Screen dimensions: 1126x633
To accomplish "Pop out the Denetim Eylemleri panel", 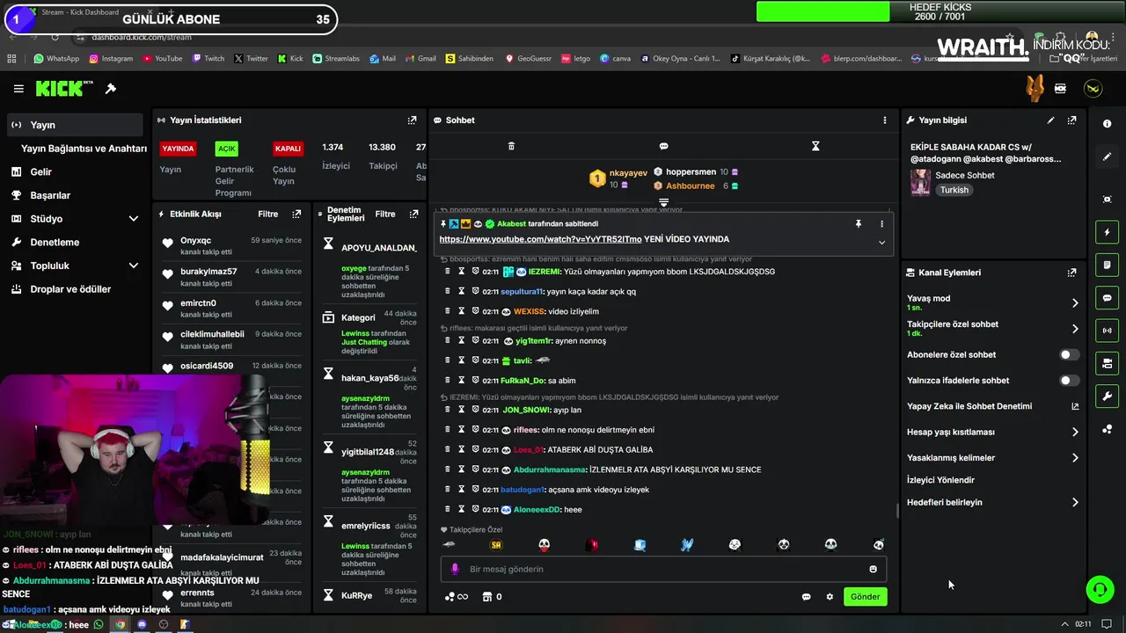I will click(413, 214).
